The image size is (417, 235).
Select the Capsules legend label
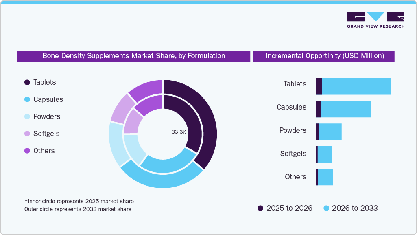coord(48,99)
